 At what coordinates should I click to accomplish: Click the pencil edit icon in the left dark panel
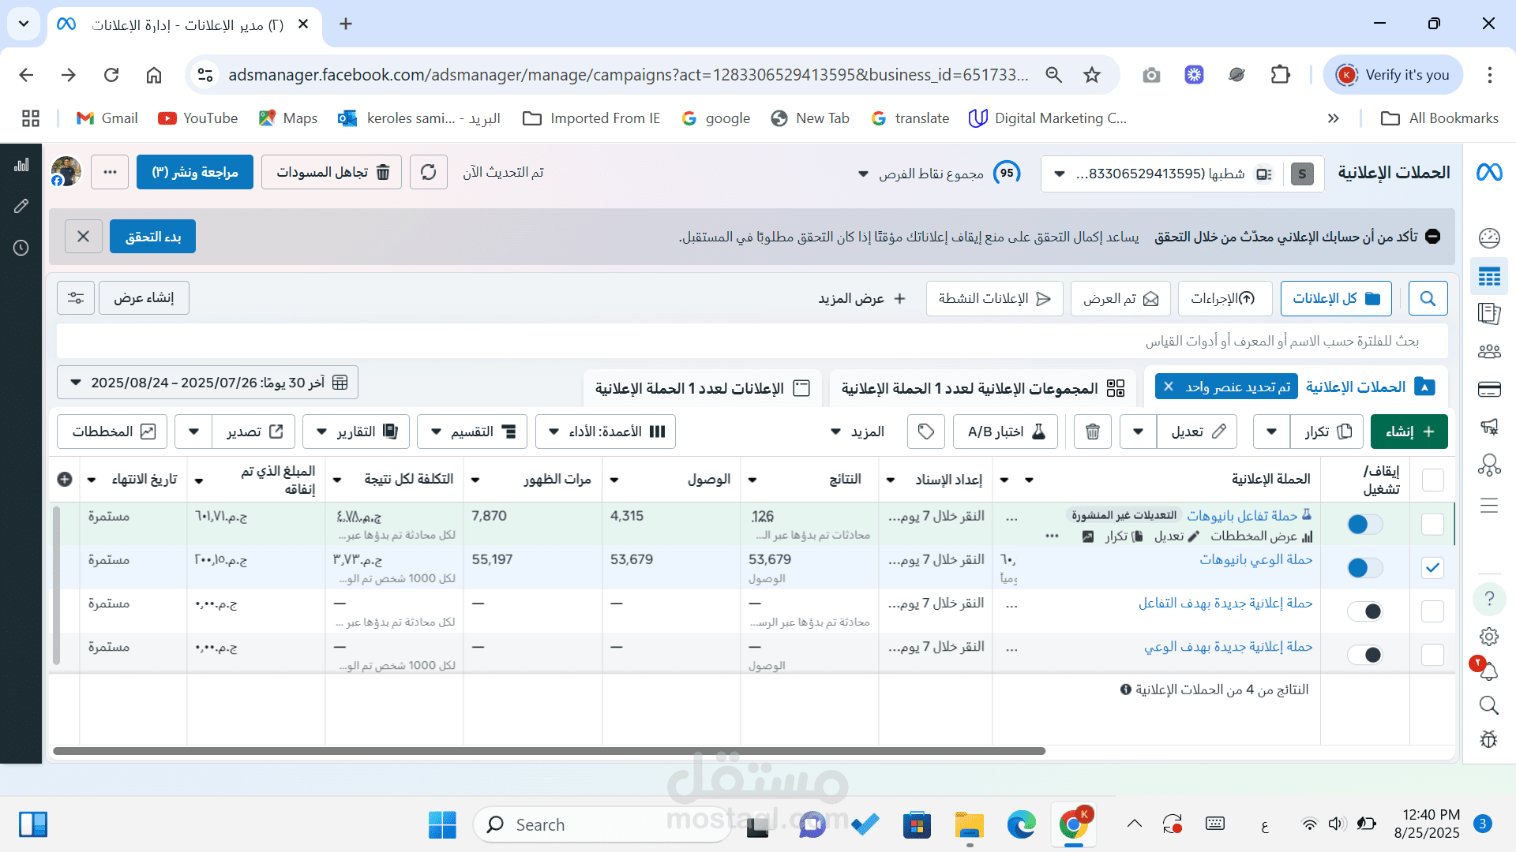tap(21, 206)
